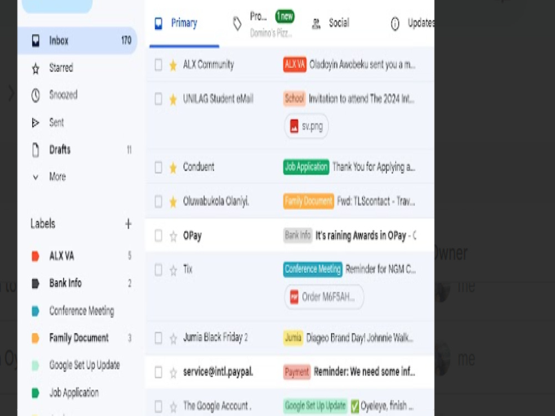Screen dimensions: 555x416
Task: Select the OPay email checkbox
Action: [158, 236]
